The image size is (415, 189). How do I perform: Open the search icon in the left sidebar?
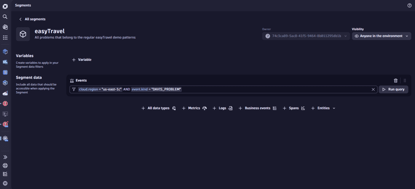(5, 17)
